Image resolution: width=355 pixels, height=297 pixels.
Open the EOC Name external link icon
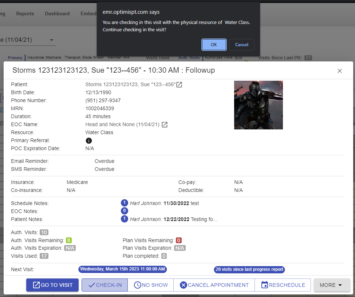point(165,125)
